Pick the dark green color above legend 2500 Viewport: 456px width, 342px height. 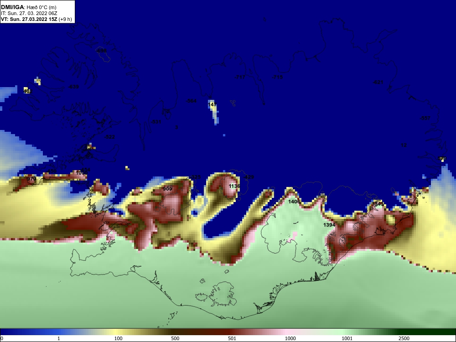(x=404, y=332)
